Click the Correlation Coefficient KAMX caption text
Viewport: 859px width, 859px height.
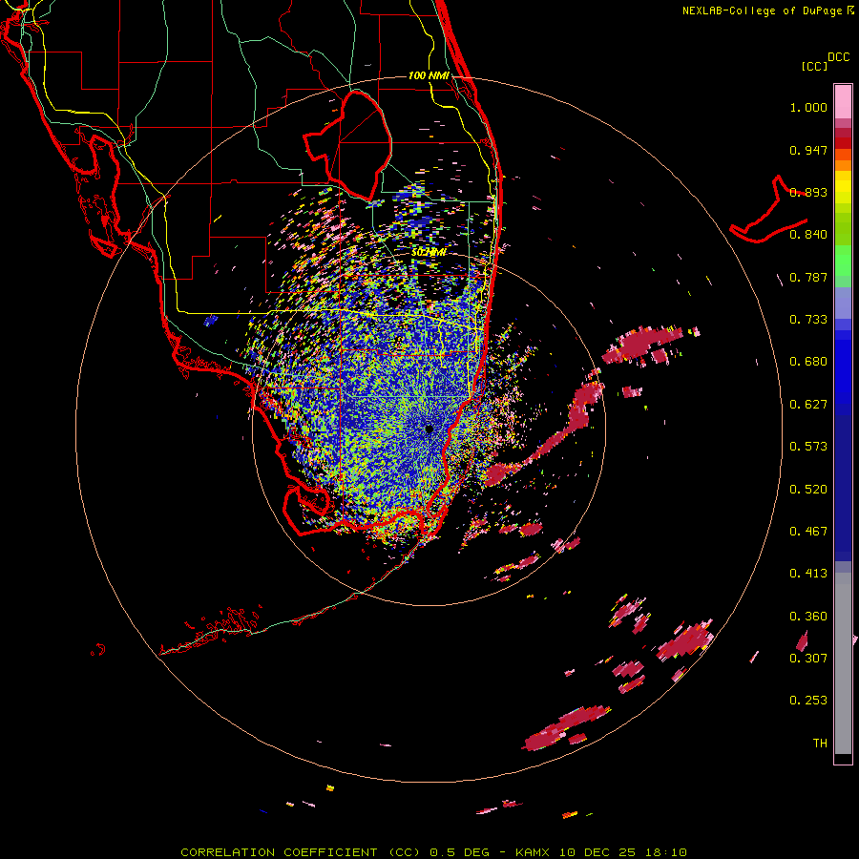tap(433, 852)
